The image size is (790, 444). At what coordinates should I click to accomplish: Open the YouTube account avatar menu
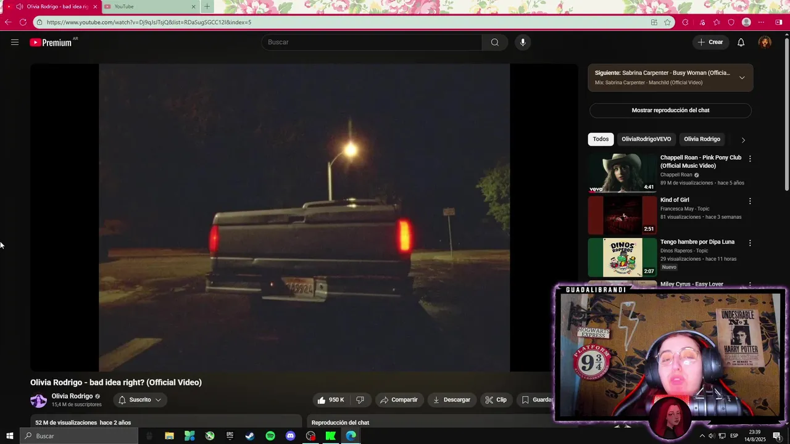(765, 42)
